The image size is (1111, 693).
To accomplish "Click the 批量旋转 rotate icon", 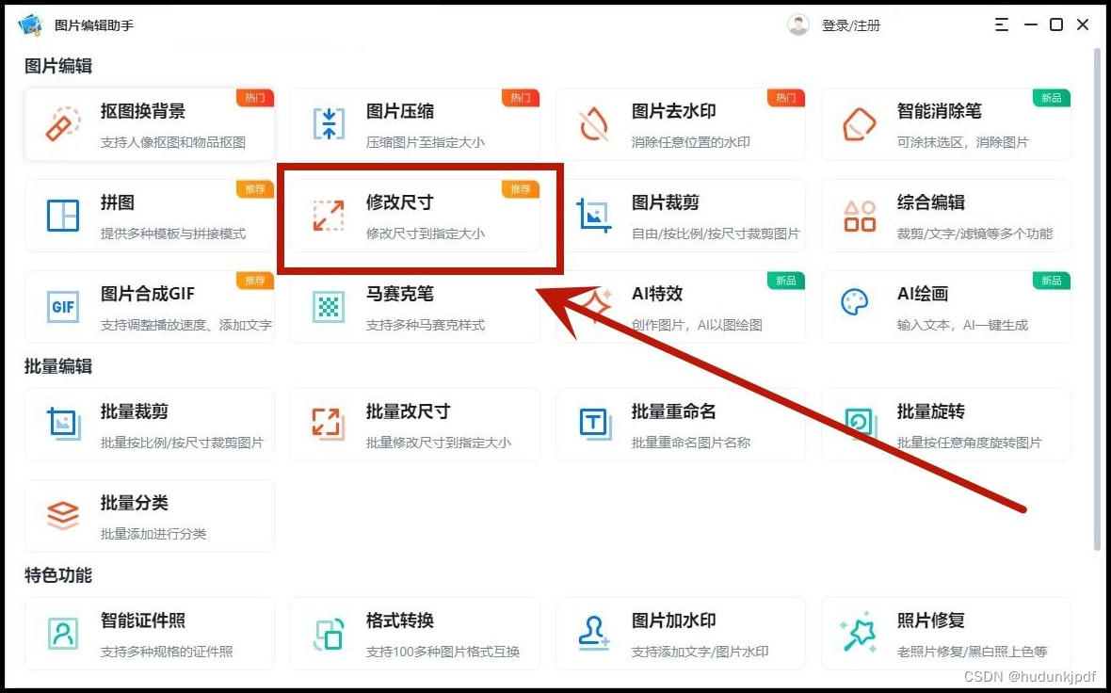I will [x=860, y=425].
